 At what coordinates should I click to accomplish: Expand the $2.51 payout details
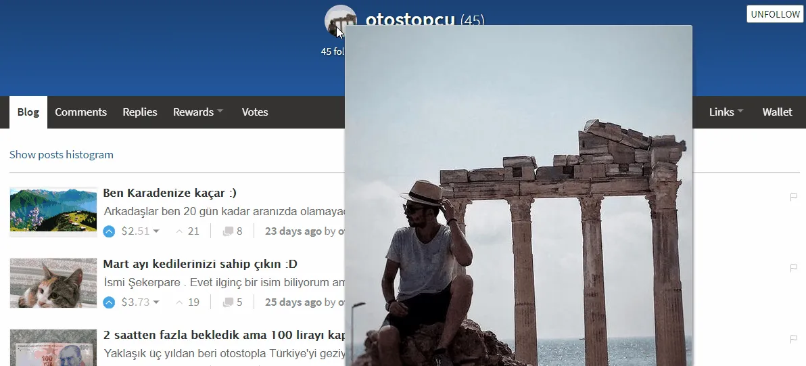click(x=141, y=231)
